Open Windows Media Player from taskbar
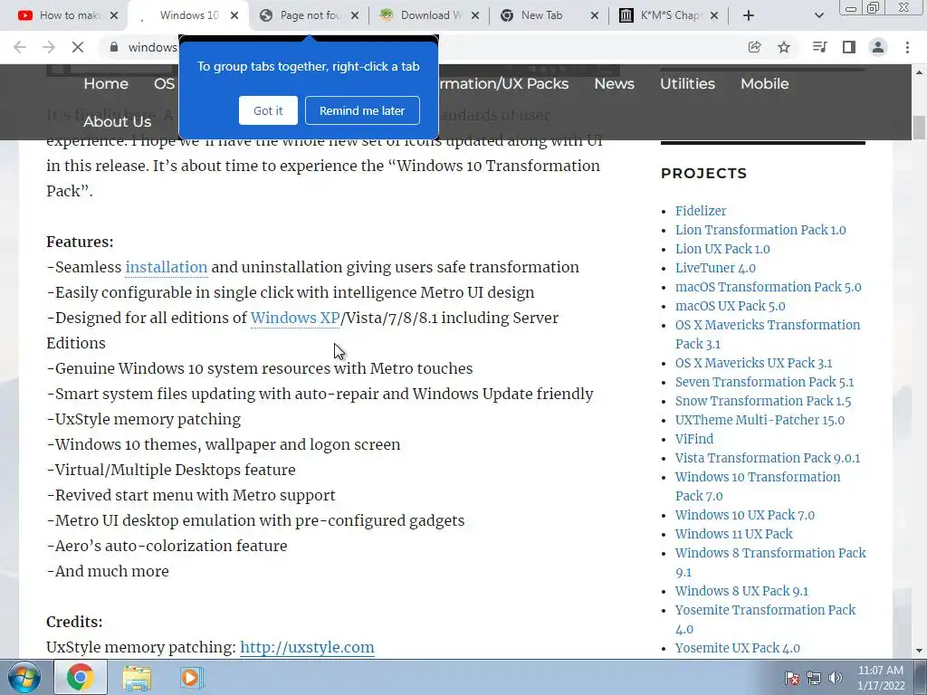 [192, 677]
